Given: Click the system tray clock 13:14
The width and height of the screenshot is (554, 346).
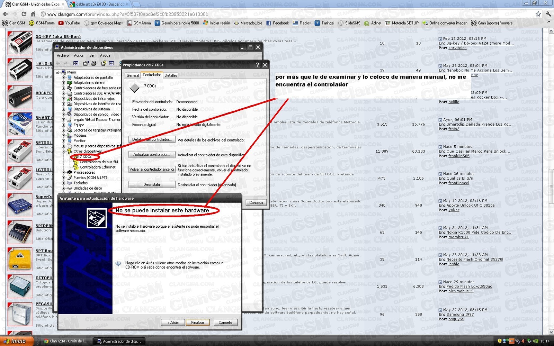Looking at the screenshot, I should tap(545, 341).
